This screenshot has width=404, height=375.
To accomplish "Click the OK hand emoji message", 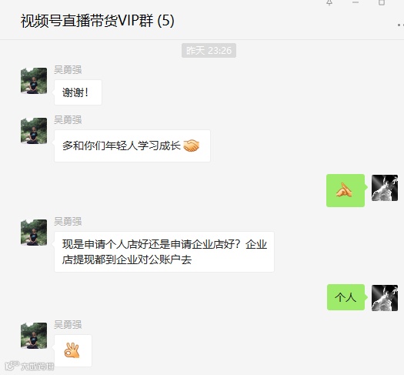I will point(73,350).
